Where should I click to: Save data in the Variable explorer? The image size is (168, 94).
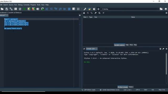click(88, 13)
